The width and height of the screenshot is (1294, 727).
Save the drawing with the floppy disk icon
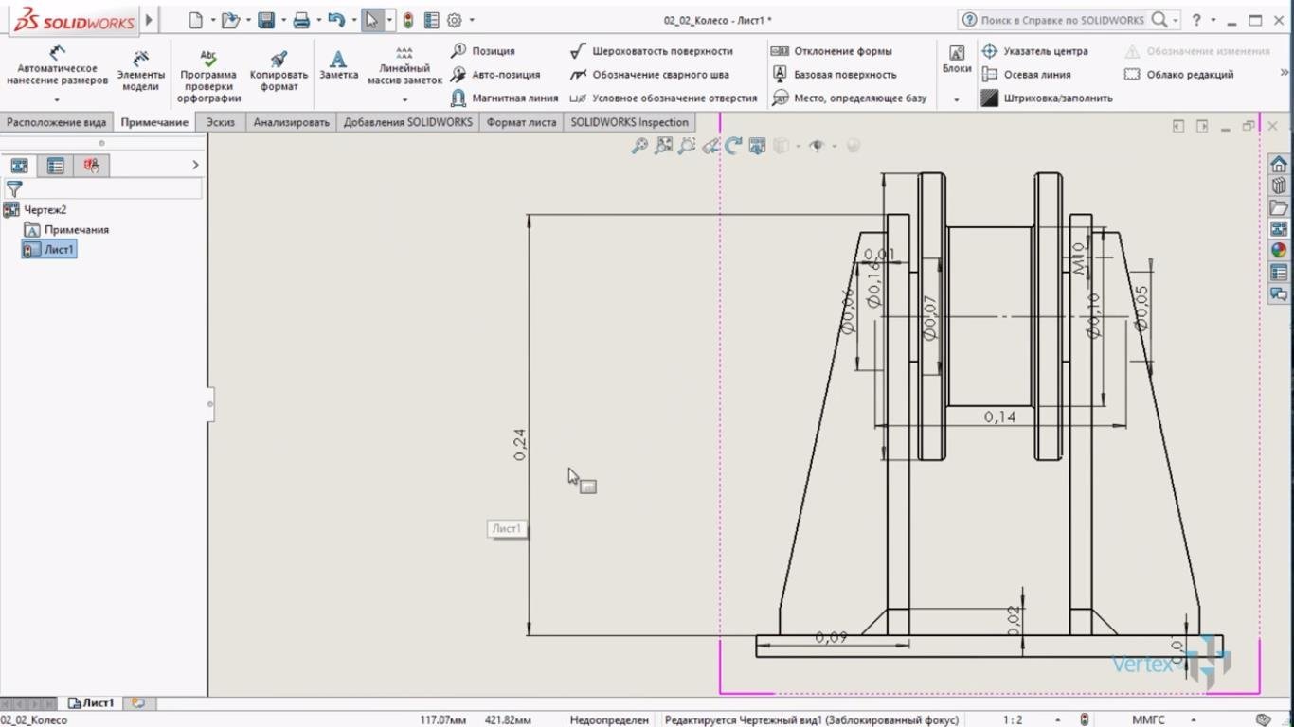266,20
